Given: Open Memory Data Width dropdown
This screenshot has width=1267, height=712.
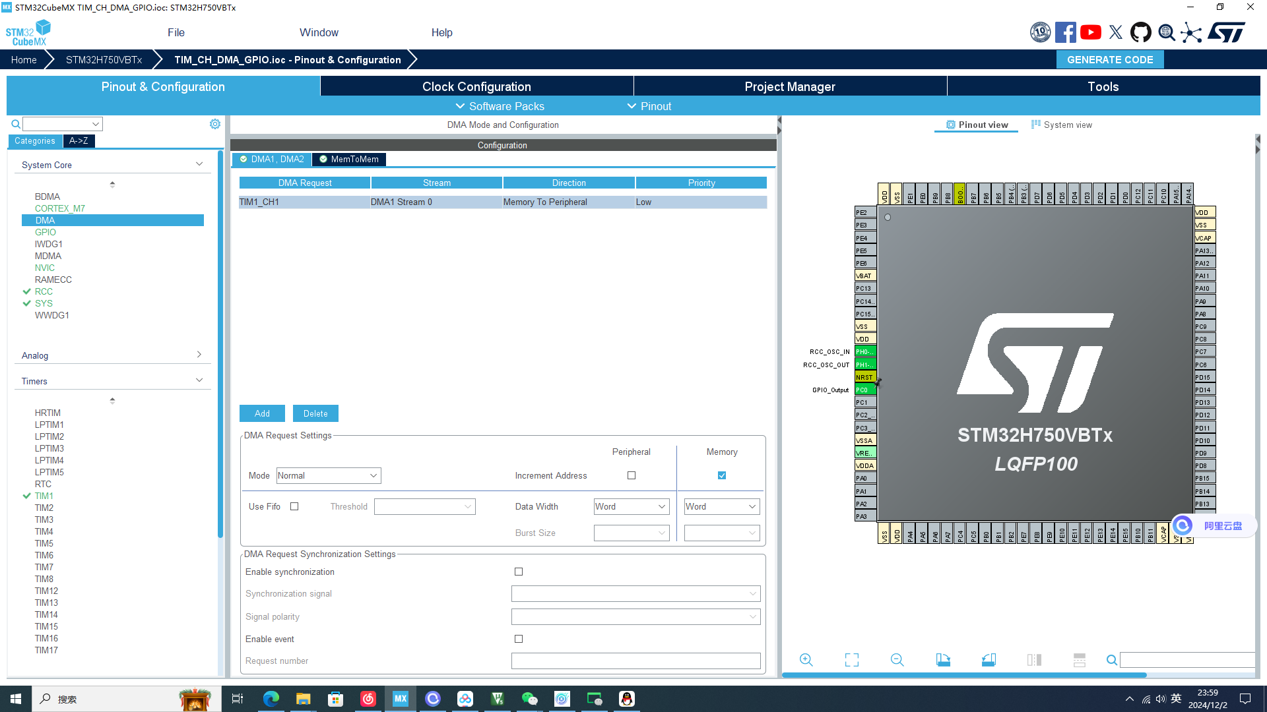Looking at the screenshot, I should (722, 506).
